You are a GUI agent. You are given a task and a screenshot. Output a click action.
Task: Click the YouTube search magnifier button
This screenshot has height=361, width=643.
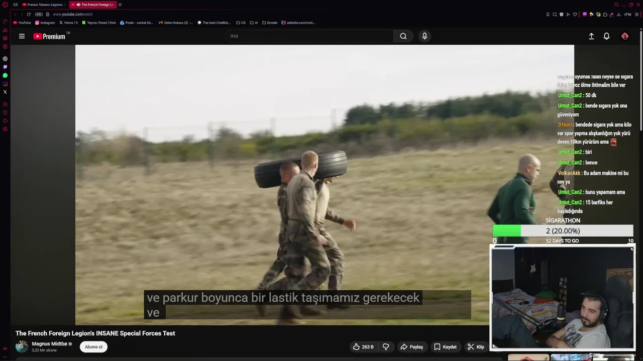click(x=403, y=36)
